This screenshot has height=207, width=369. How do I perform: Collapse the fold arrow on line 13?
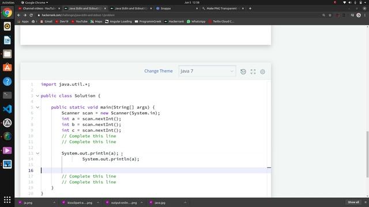point(37,154)
